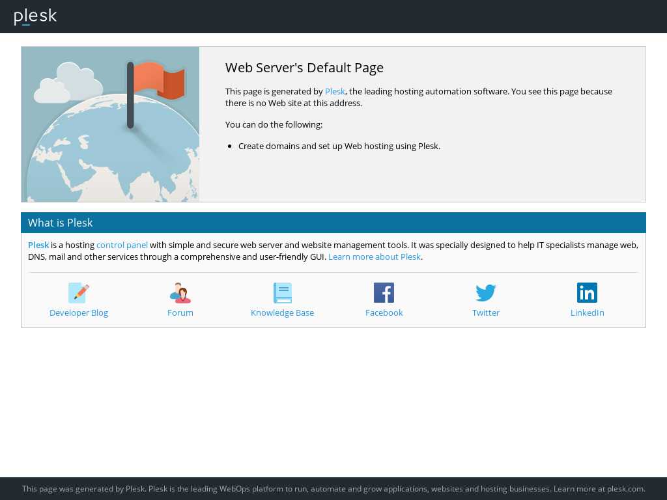
Task: Open the Knowledge Base book icon
Action: pyautogui.click(x=282, y=293)
